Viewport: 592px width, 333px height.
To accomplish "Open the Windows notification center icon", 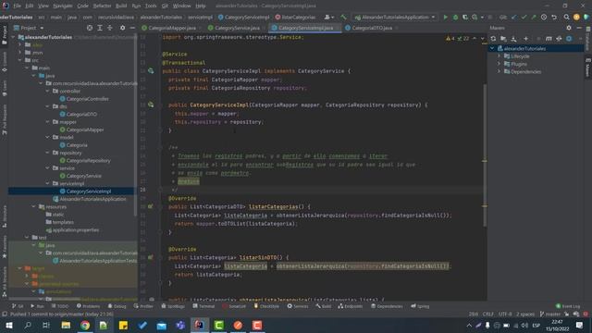I will (x=580, y=326).
